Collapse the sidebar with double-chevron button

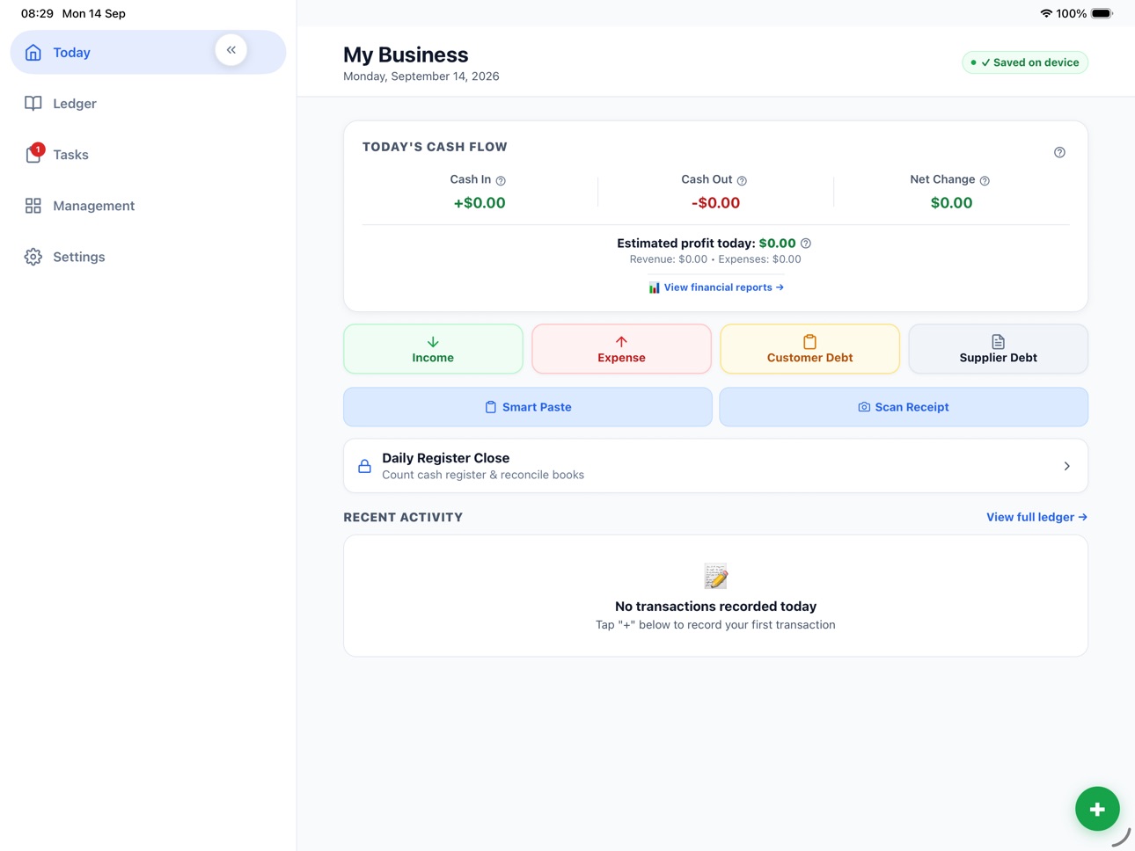231,50
